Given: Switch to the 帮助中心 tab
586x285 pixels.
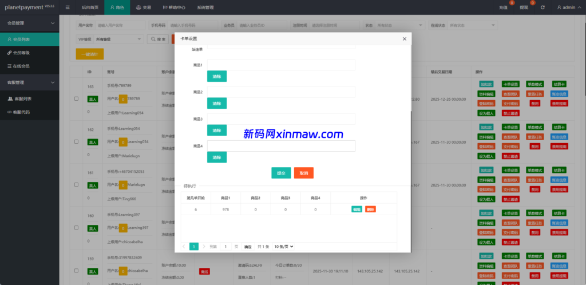Looking at the screenshot, I should tap(174, 7).
